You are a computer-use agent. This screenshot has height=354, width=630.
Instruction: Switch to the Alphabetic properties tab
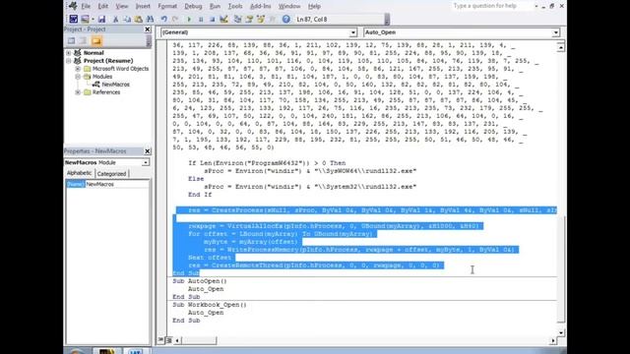click(79, 173)
